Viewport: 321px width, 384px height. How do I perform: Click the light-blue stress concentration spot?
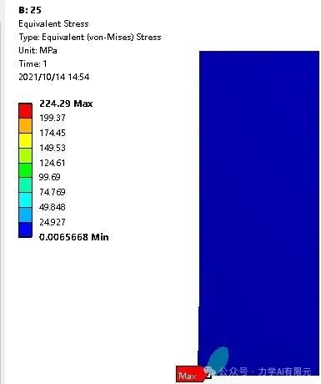point(218,358)
